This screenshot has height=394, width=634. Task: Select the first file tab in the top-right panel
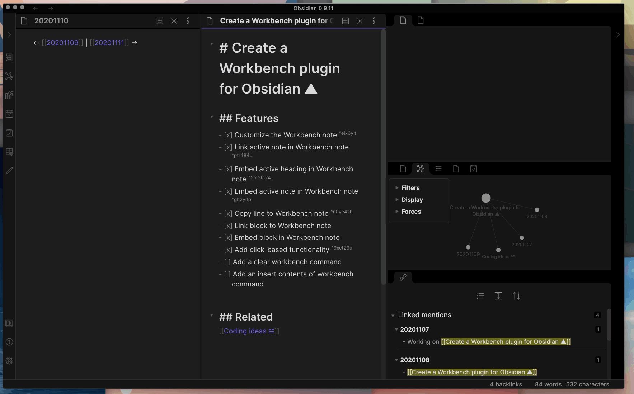click(403, 20)
